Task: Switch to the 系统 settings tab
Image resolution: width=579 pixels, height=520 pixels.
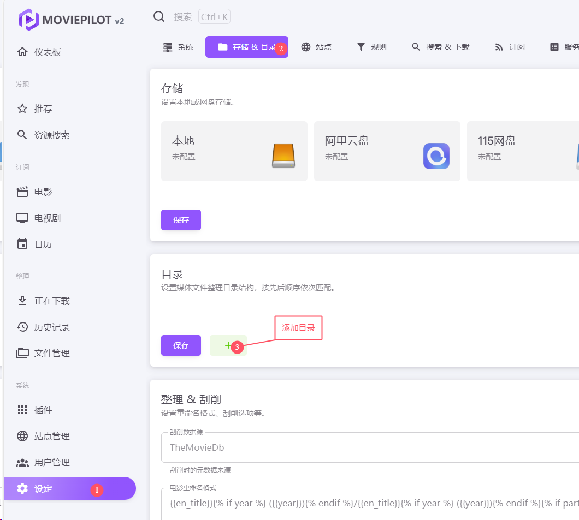Action: click(178, 47)
